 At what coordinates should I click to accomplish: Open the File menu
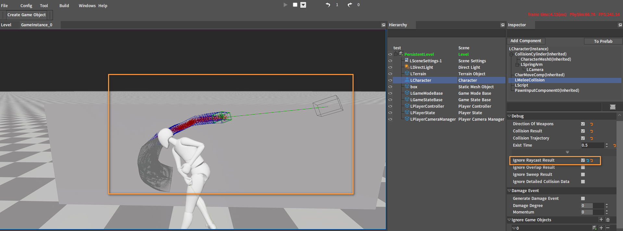[x=4, y=6]
